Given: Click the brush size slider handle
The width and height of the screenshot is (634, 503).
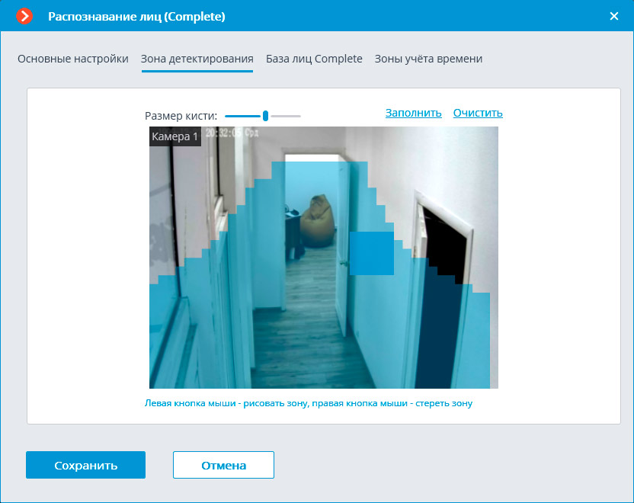Looking at the screenshot, I should point(265,116).
